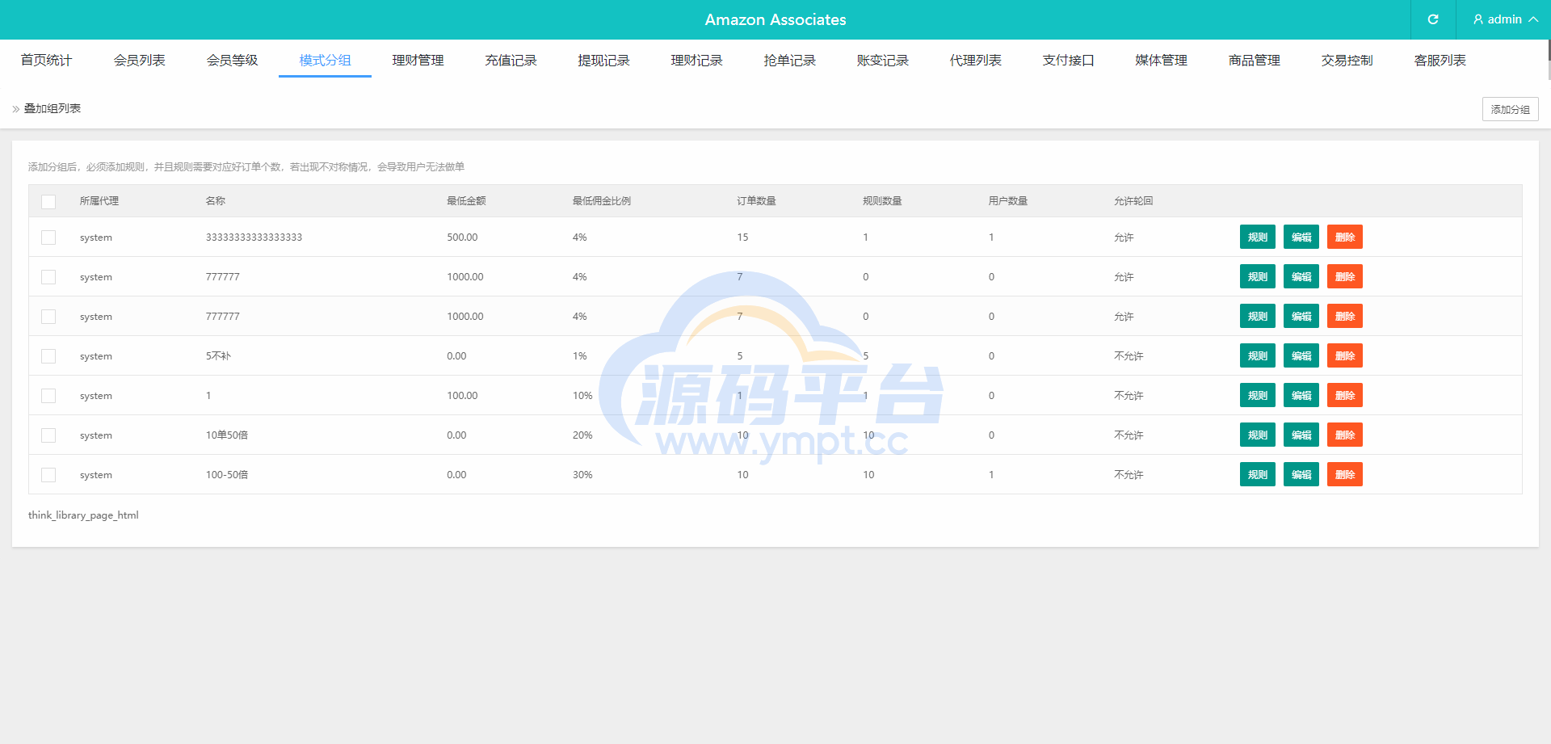The height and width of the screenshot is (744, 1551).
Task: Click 编辑 for the 5不补 row
Action: [1301, 355]
